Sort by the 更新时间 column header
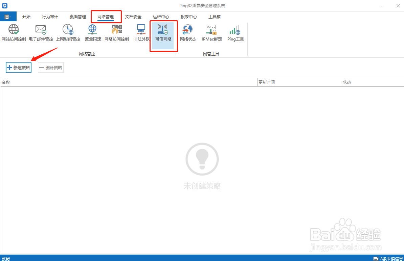This screenshot has width=404, height=261. [x=299, y=82]
